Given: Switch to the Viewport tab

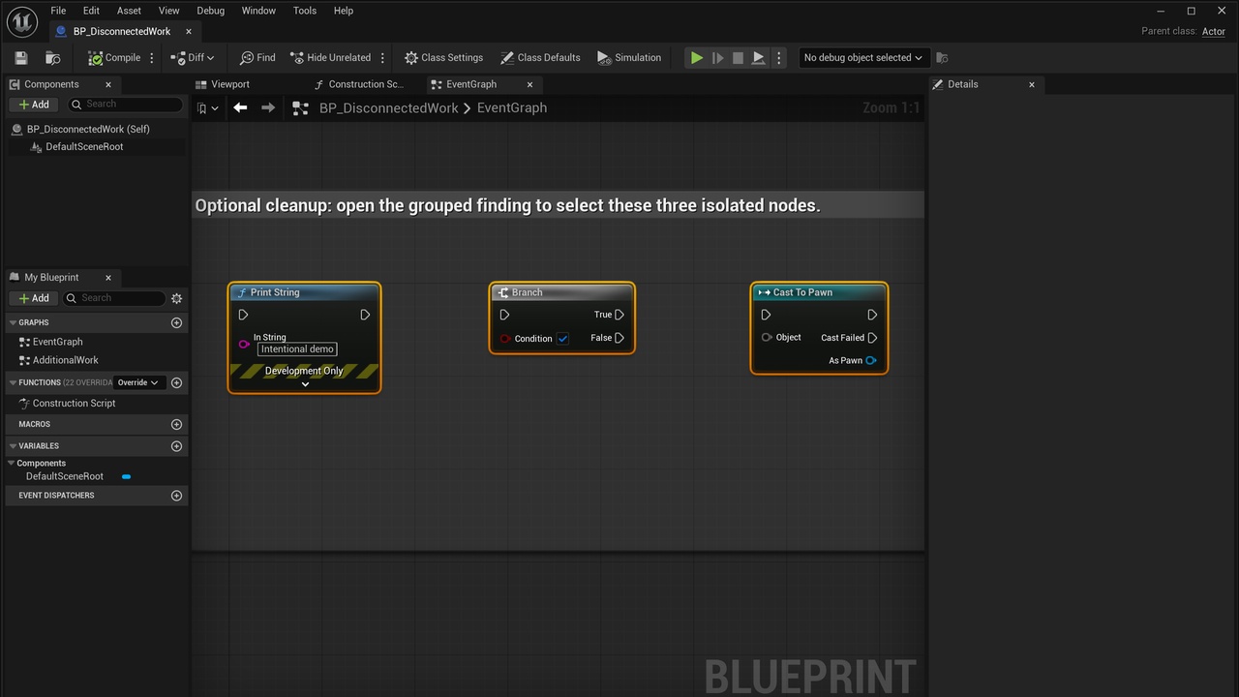Looking at the screenshot, I should pos(230,84).
